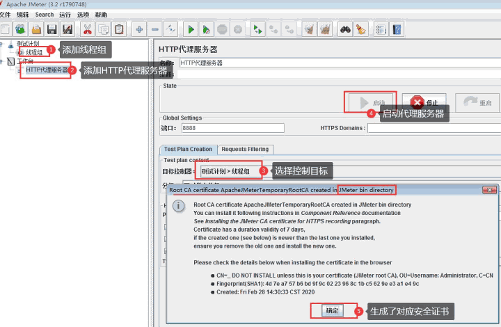Click the Reset search brush icon
The width and height of the screenshot is (501, 327).
361,30
